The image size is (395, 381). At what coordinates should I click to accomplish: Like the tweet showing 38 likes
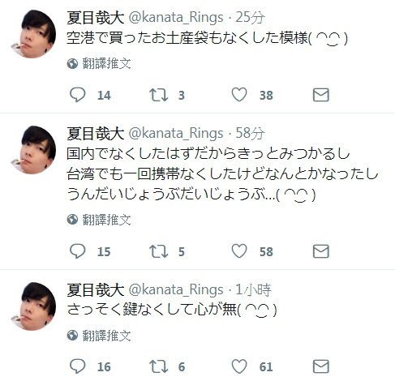[x=239, y=95]
